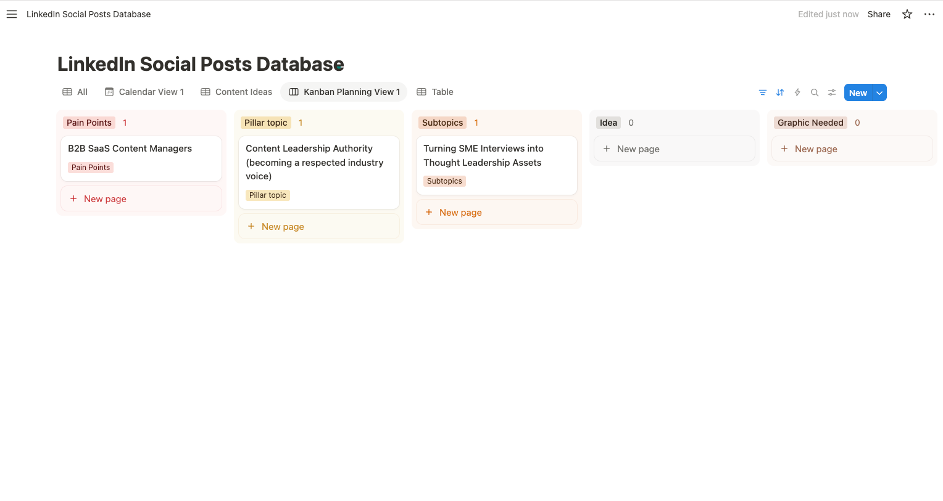Click the Graphic Needed count 0
The height and width of the screenshot is (501, 943).
coord(857,123)
